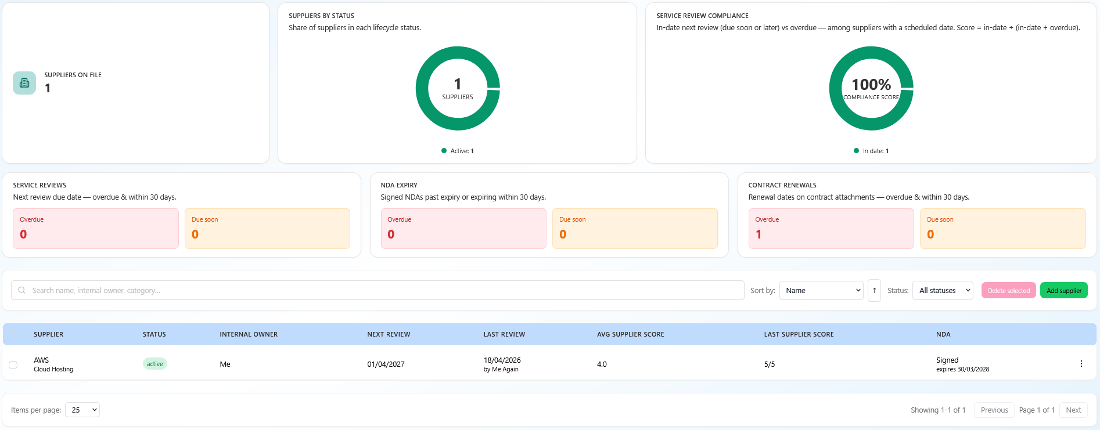1100x430 pixels.
Task: Open the Contract Renewals Overdue card
Action: pyautogui.click(x=831, y=229)
